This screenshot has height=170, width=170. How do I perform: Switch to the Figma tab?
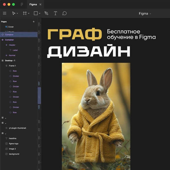(x=33, y=5)
